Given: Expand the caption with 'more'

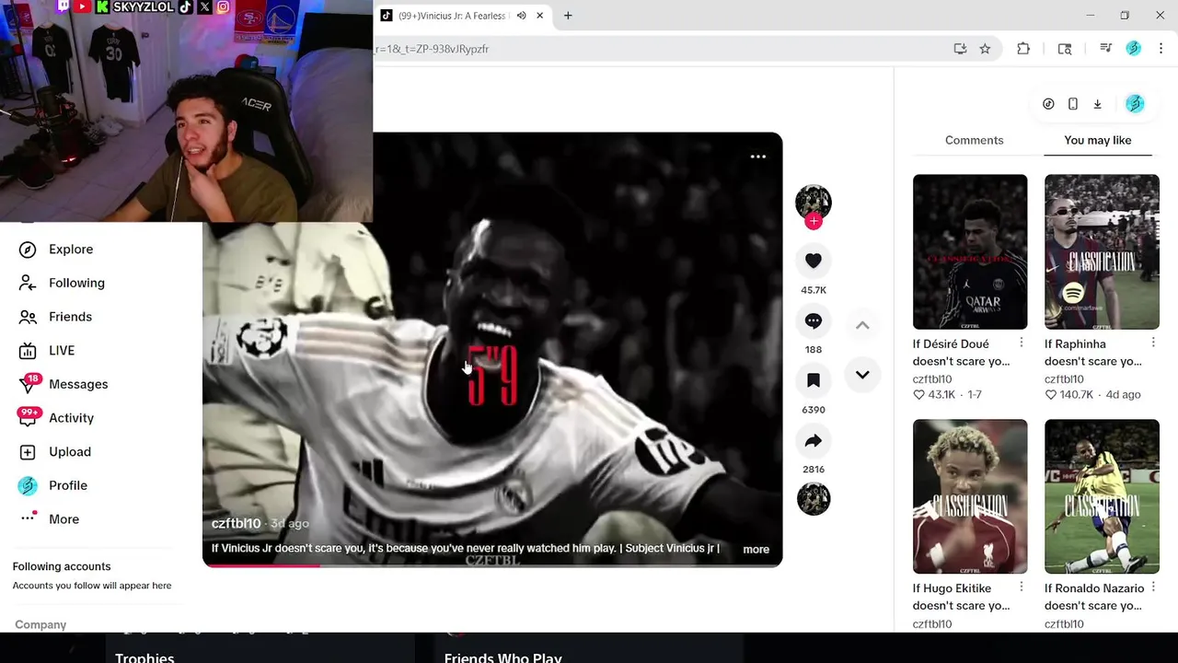Looking at the screenshot, I should 756,550.
